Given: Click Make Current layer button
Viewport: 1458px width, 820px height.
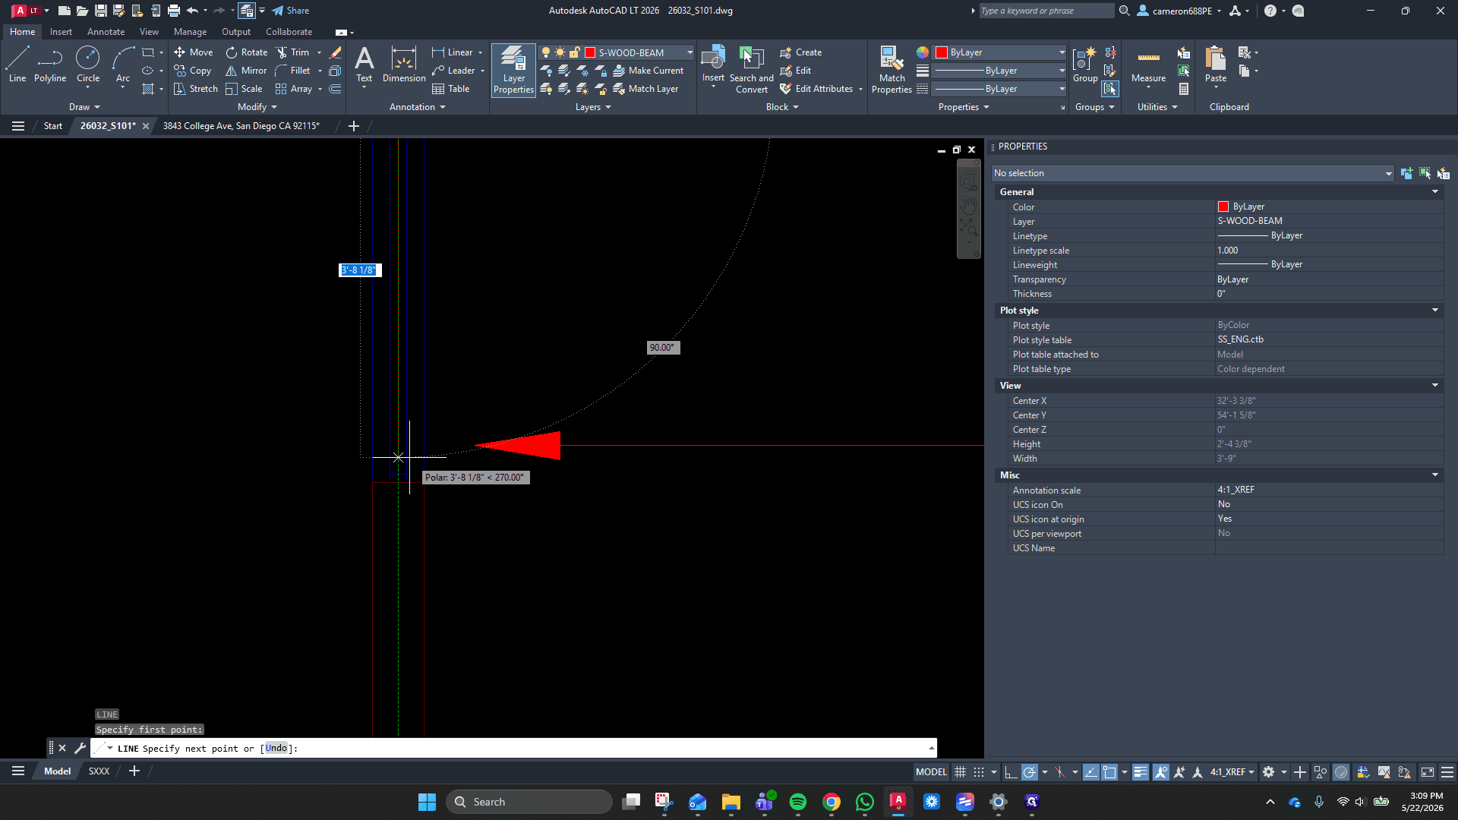Looking at the screenshot, I should click(x=648, y=71).
